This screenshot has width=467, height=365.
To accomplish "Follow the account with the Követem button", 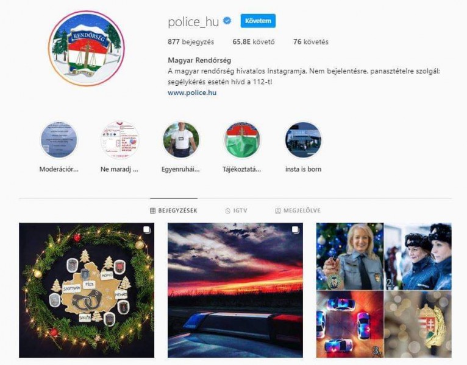I will coord(258,21).
